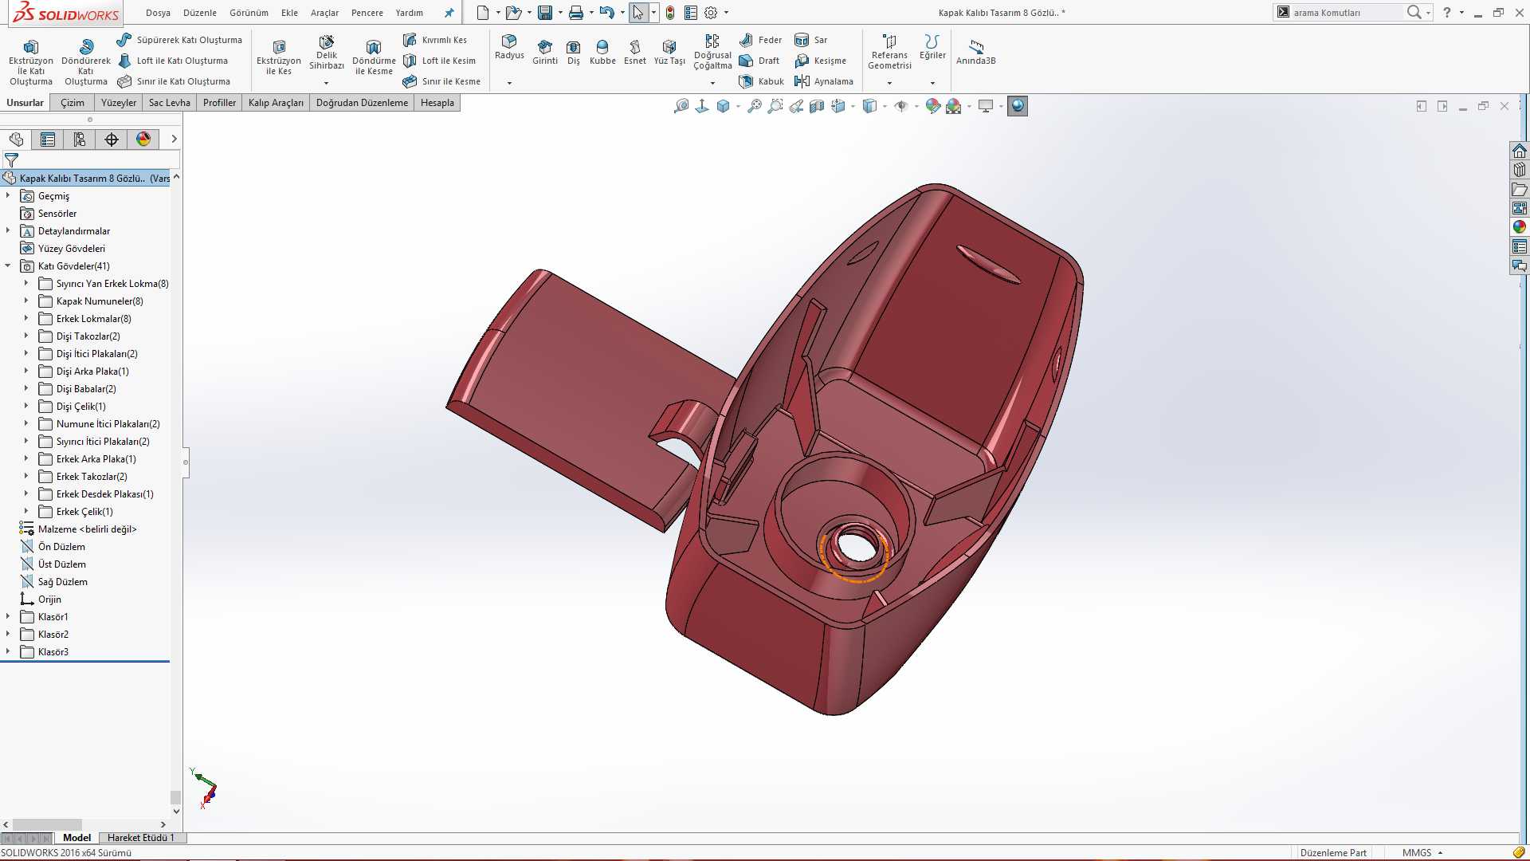Select Süpürerek Katı Oluşturma

(179, 40)
